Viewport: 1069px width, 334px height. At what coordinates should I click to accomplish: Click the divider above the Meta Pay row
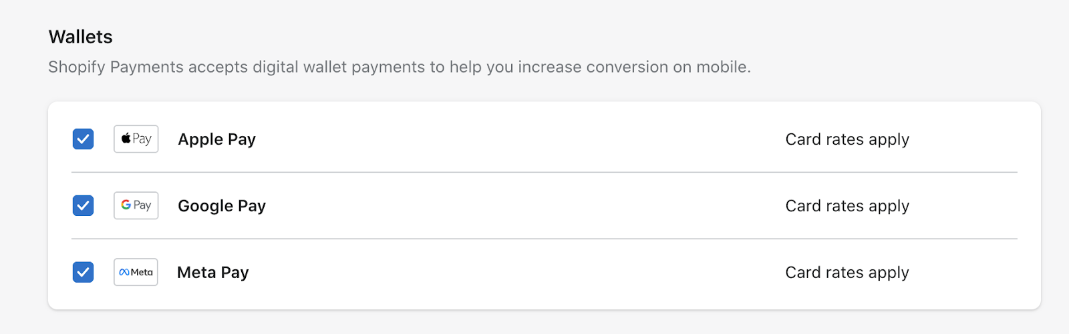(544, 239)
